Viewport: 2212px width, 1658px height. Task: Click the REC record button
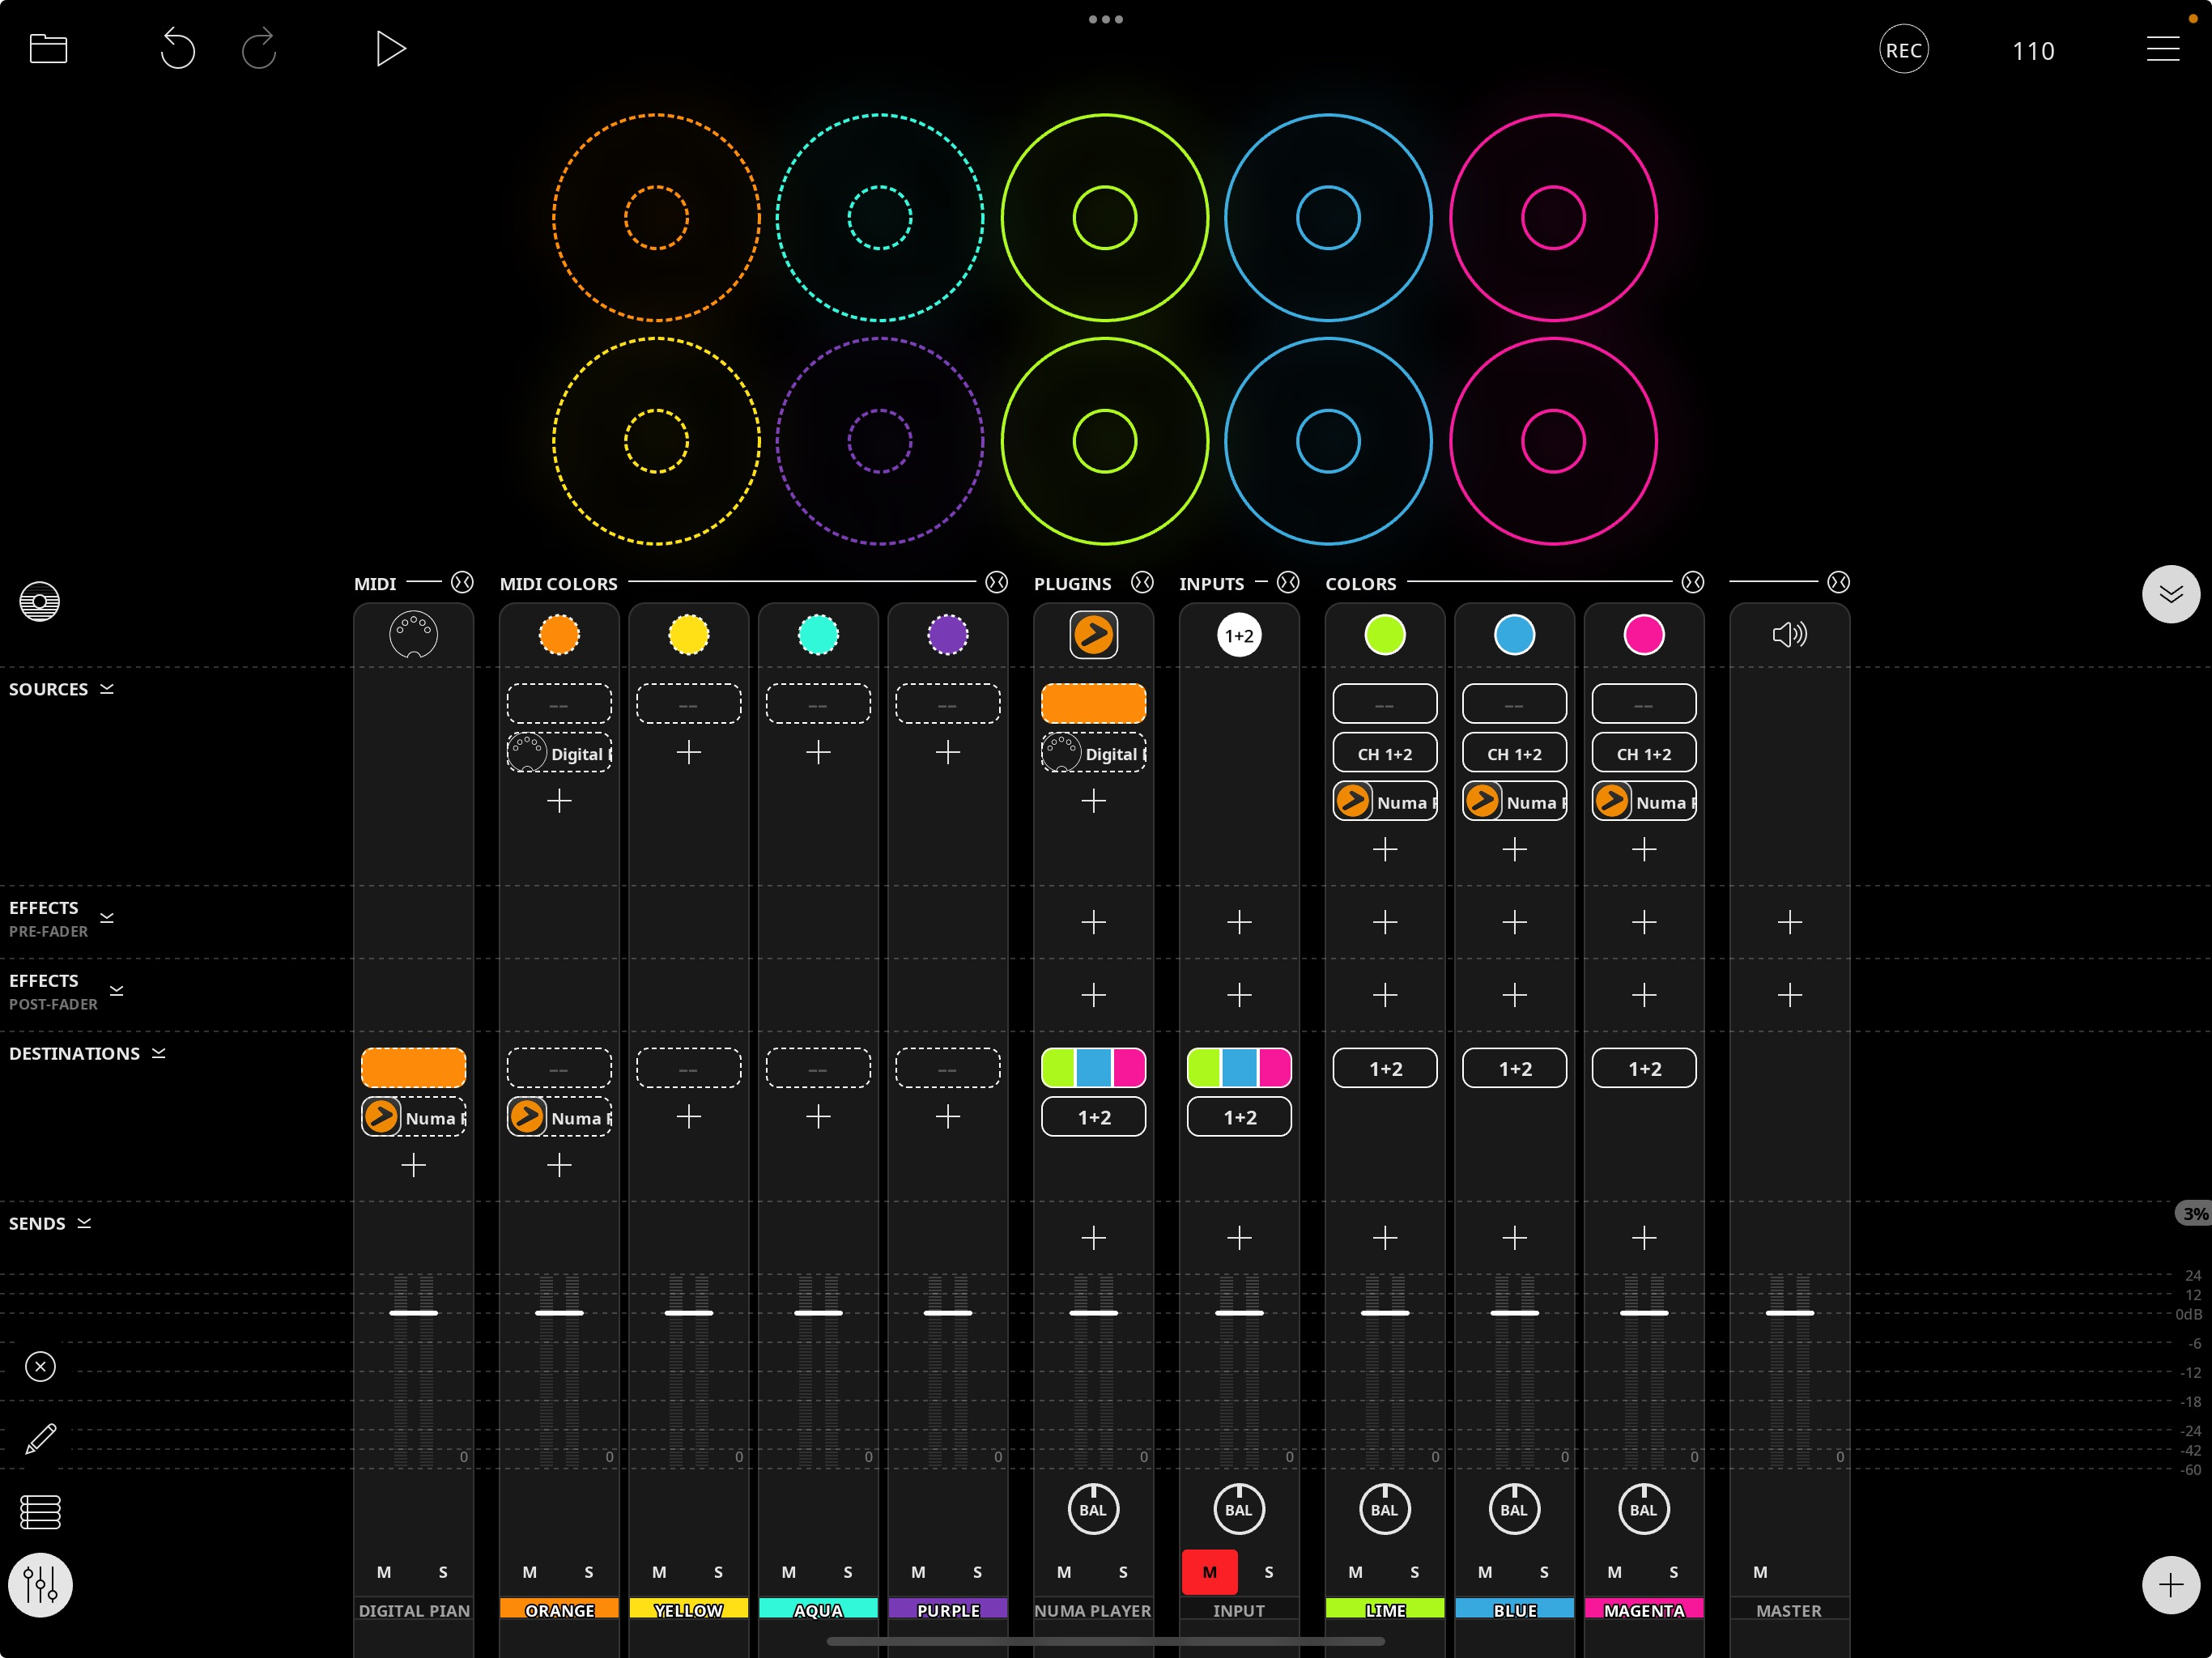pyautogui.click(x=1903, y=50)
